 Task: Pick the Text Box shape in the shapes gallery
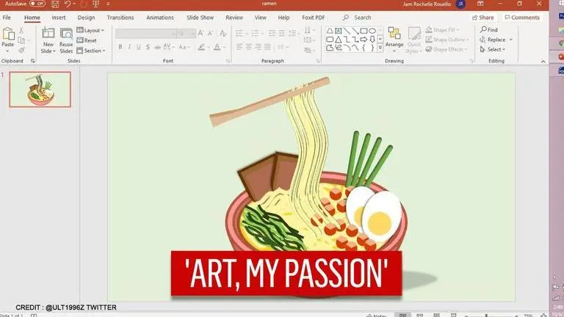pos(338,31)
